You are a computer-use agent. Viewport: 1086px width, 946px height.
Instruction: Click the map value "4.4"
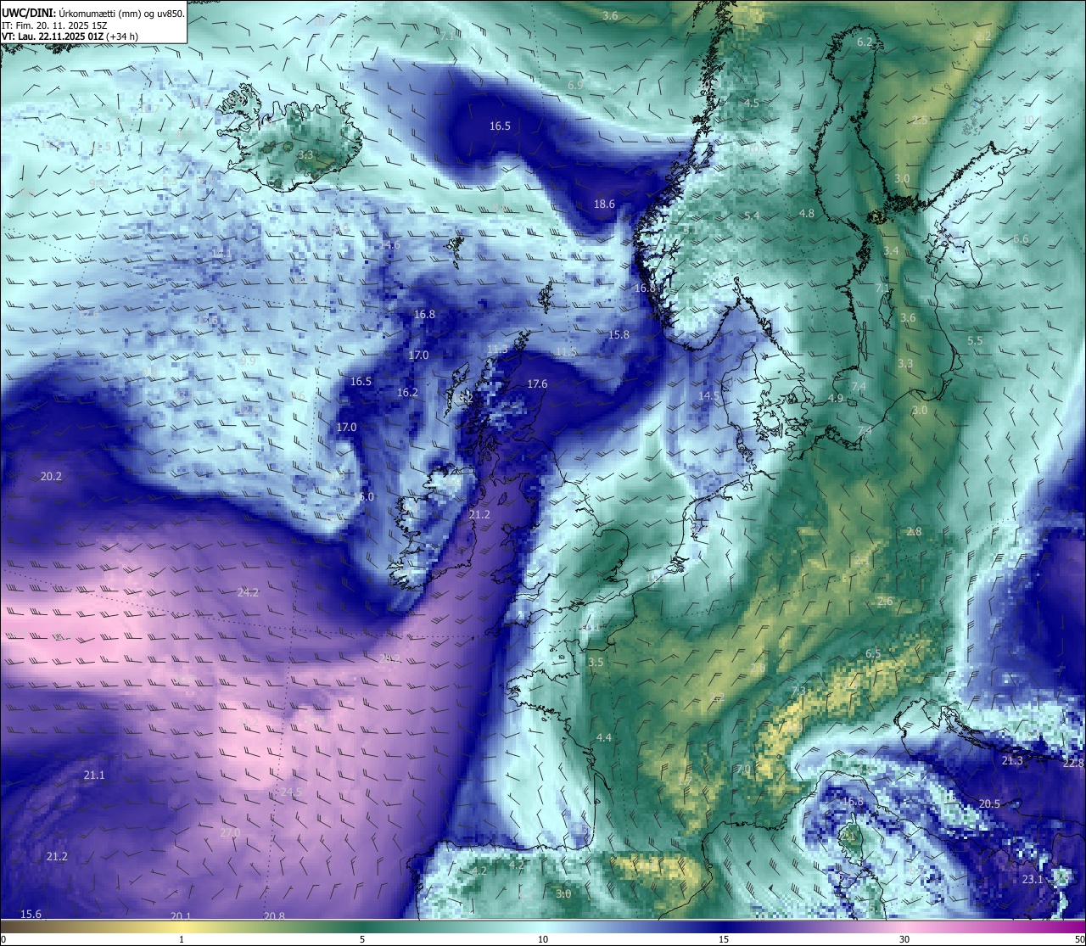(x=604, y=738)
